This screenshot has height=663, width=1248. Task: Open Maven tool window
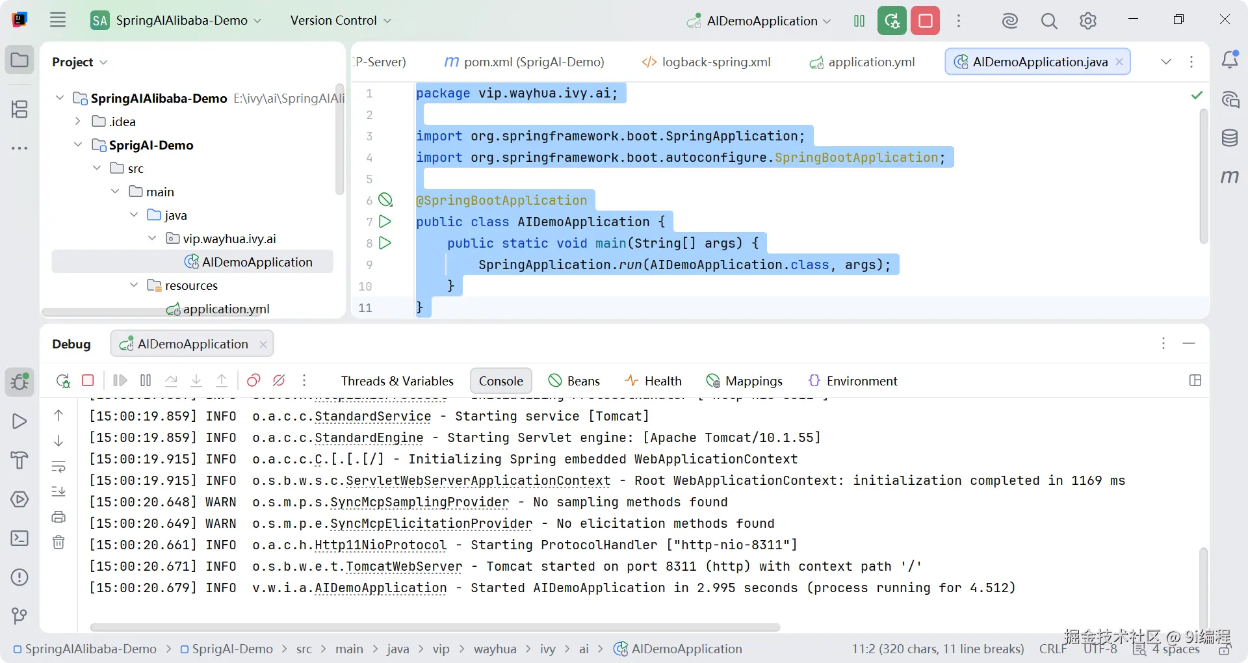click(1229, 176)
